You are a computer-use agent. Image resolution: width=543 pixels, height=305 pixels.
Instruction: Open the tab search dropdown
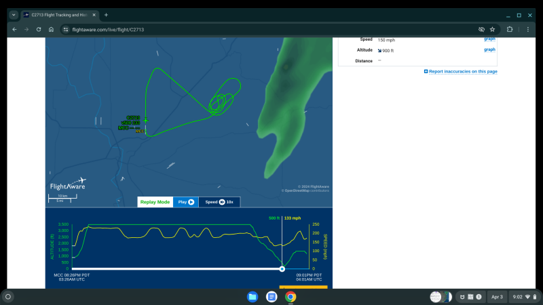tap(14, 15)
